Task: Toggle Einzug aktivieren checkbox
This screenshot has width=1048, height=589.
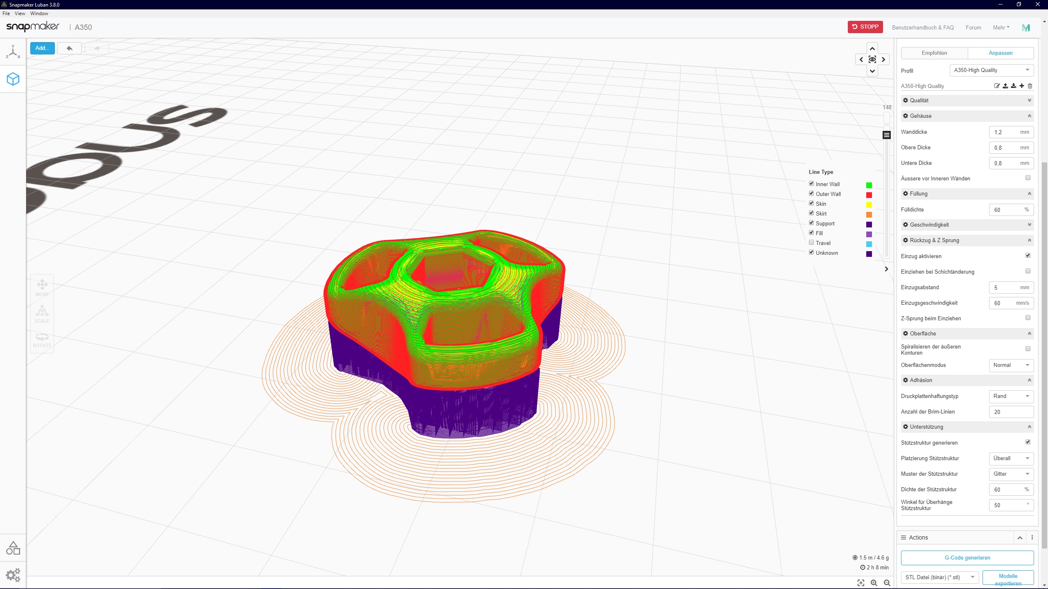Action: click(1028, 256)
